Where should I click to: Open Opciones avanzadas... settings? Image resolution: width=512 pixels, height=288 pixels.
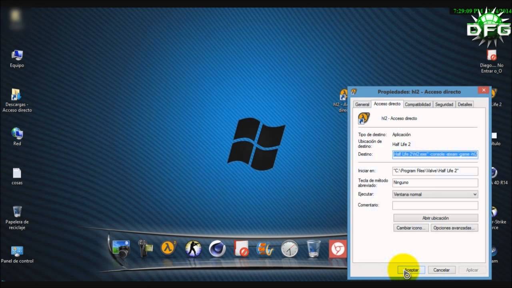coord(454,228)
